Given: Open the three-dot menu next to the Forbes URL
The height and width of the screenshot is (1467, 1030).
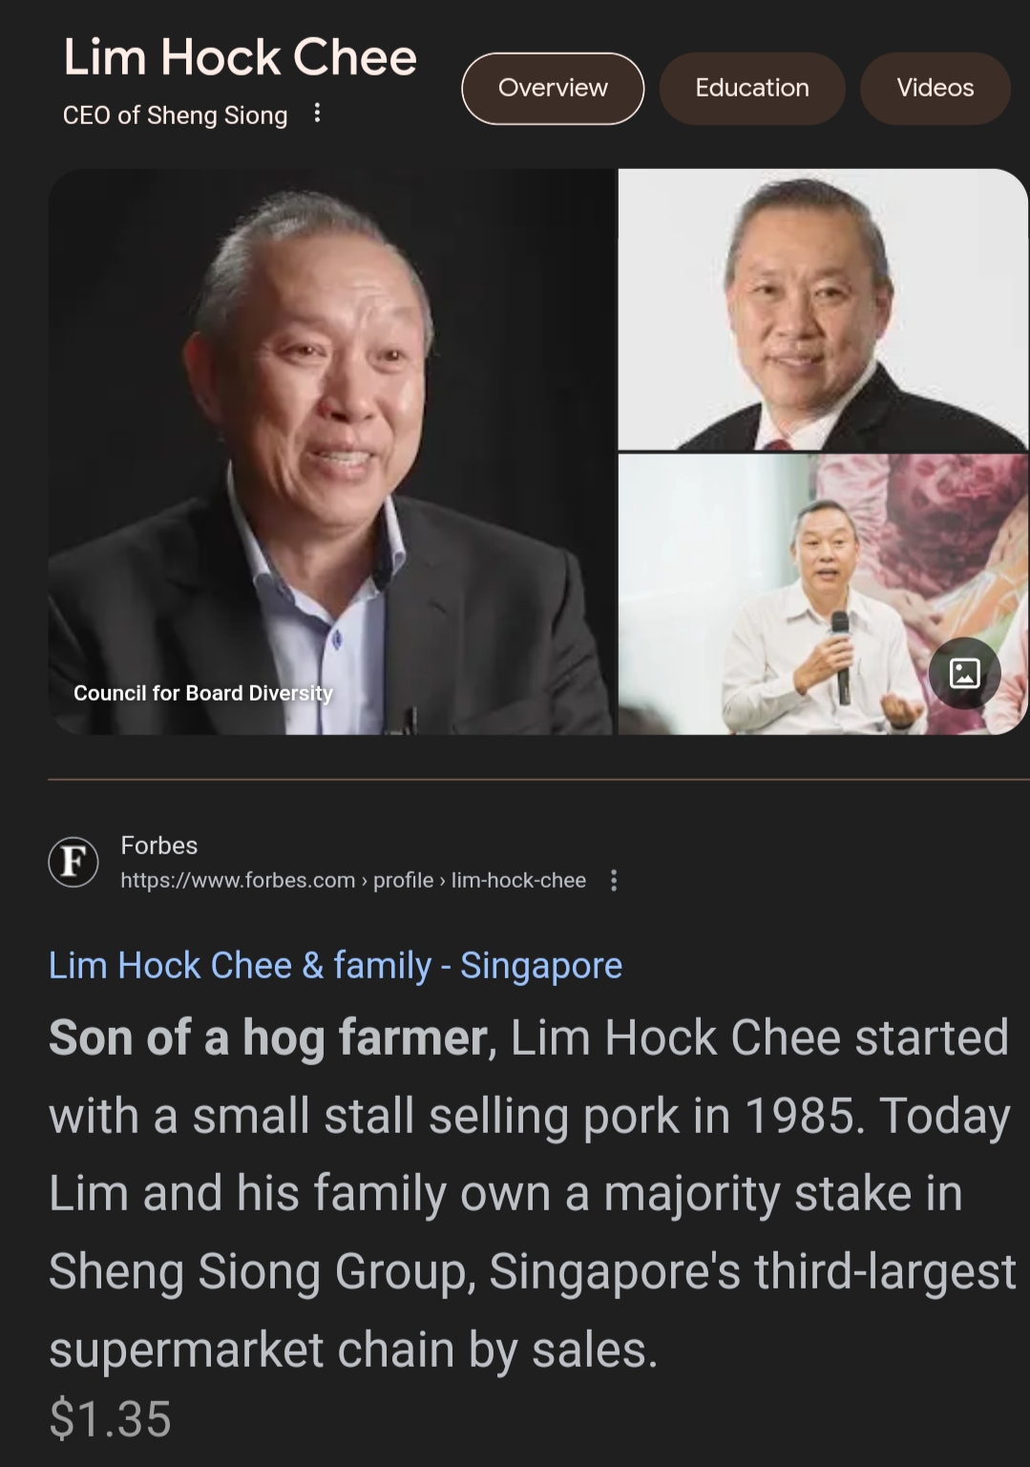Looking at the screenshot, I should [614, 880].
